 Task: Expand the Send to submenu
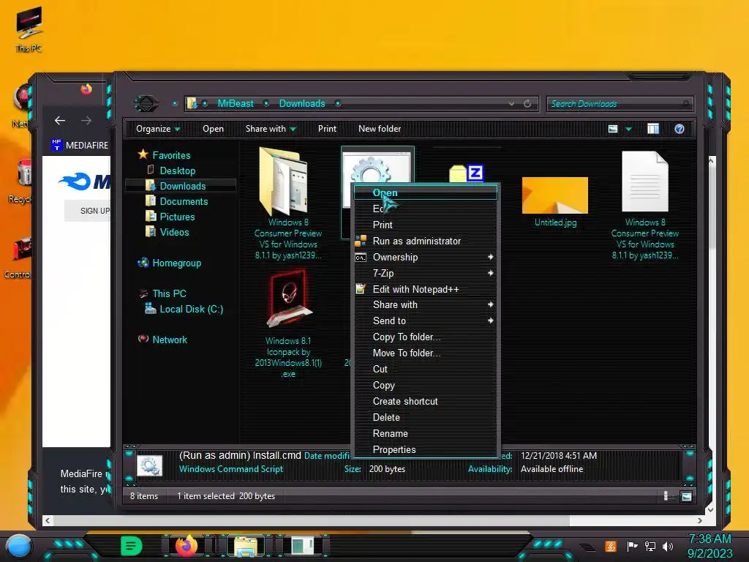point(425,321)
